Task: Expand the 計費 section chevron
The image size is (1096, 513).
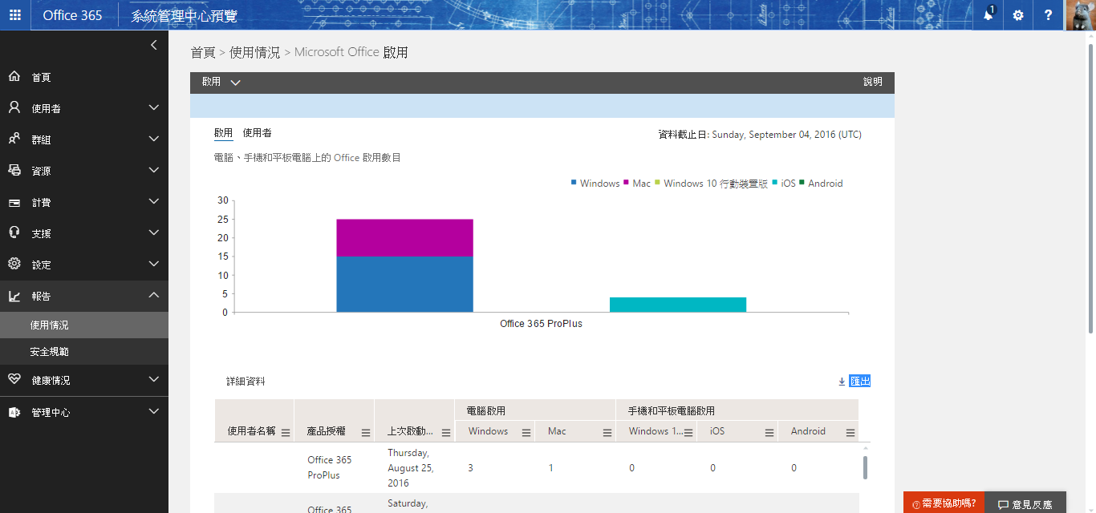Action: pos(154,202)
